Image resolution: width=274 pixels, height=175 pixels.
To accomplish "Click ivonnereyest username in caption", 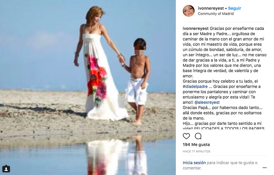I will point(195,28).
